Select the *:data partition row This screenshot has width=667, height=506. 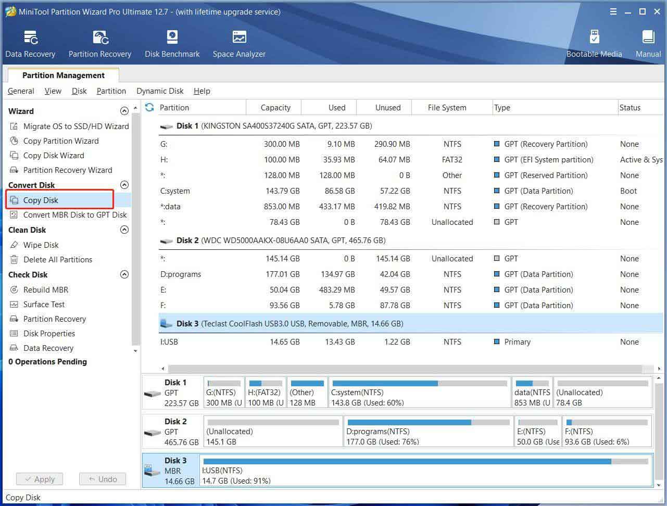point(412,207)
